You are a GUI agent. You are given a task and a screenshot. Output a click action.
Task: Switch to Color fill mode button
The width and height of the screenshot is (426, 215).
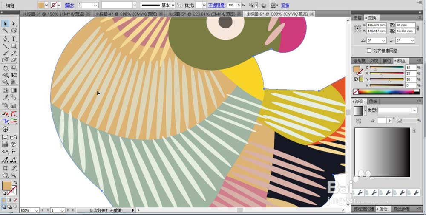[4, 200]
